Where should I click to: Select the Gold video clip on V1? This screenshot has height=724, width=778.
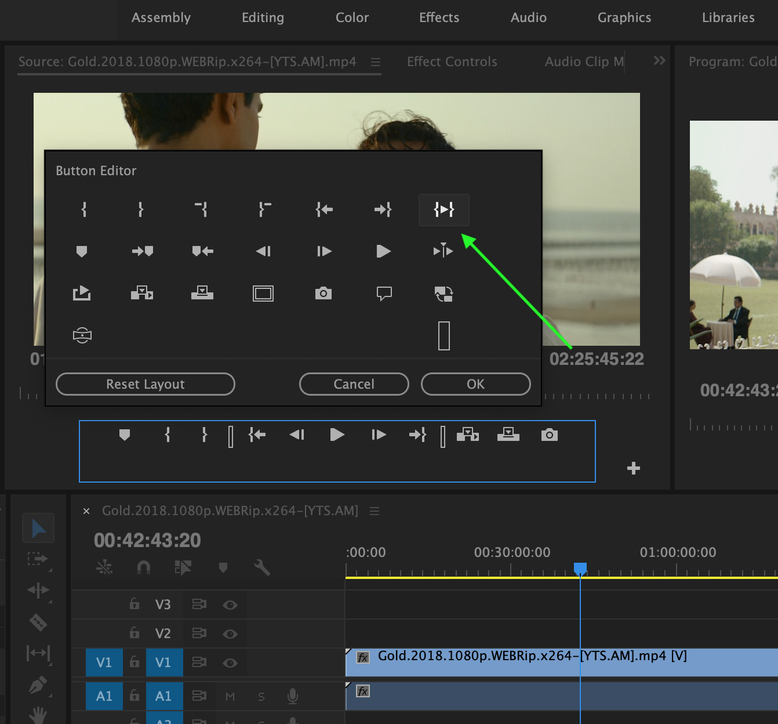pos(562,663)
